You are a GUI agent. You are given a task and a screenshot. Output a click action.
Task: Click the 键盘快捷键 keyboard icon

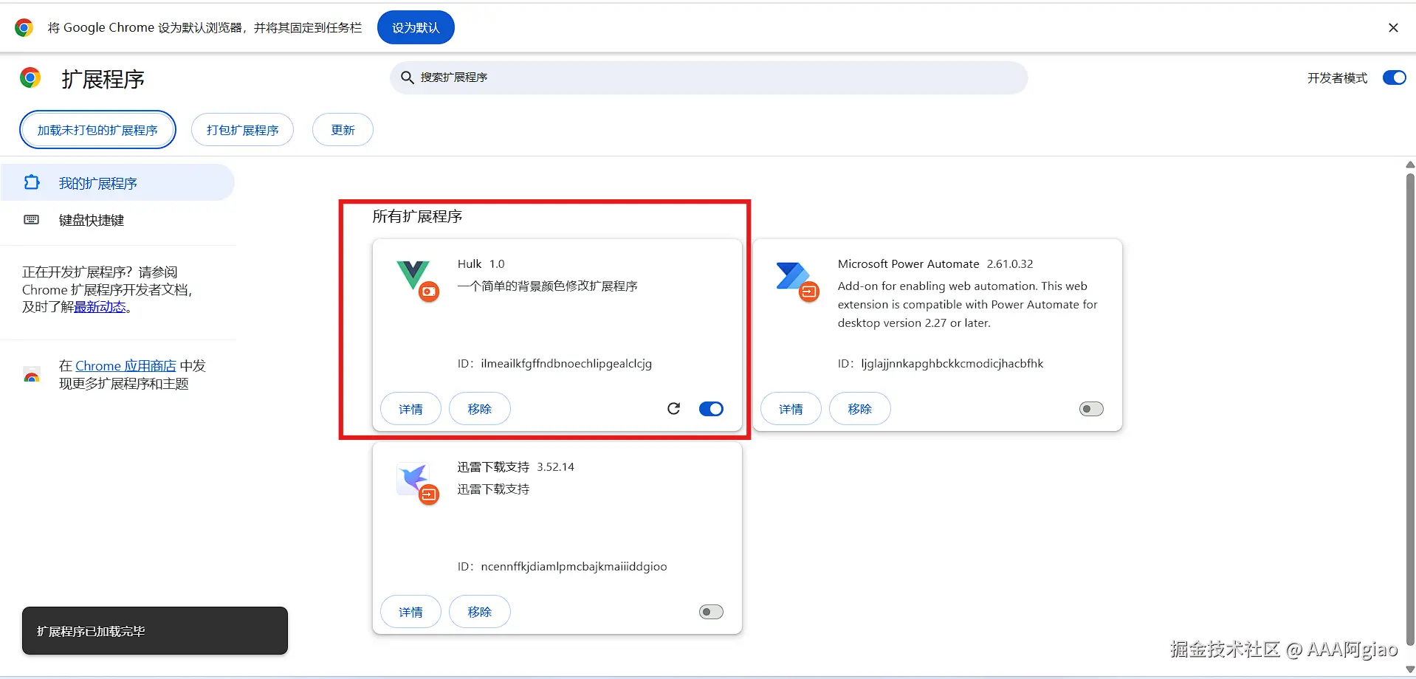click(x=32, y=220)
